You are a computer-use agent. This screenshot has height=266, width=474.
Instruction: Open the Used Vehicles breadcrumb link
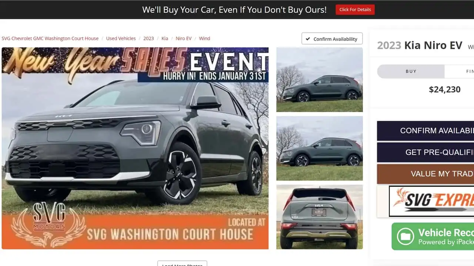click(x=121, y=38)
